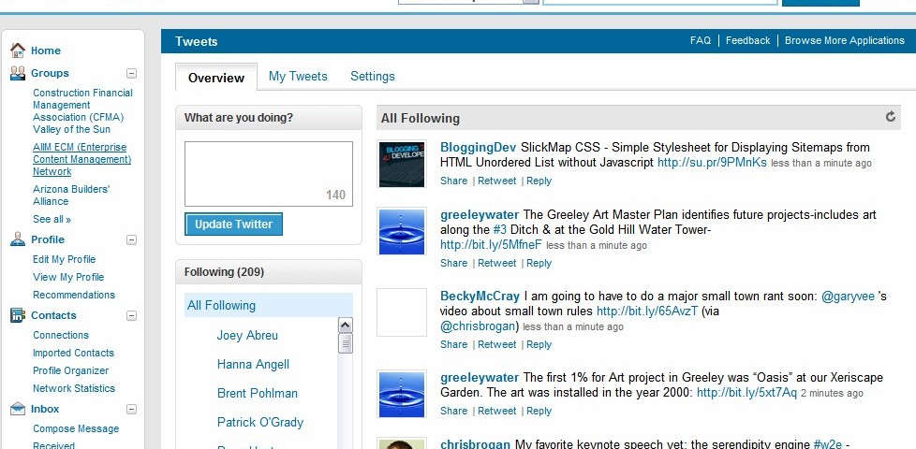Collapse the Profile section
The width and height of the screenshot is (916, 449).
click(131, 239)
